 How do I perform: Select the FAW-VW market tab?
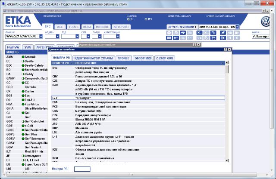[13, 47]
